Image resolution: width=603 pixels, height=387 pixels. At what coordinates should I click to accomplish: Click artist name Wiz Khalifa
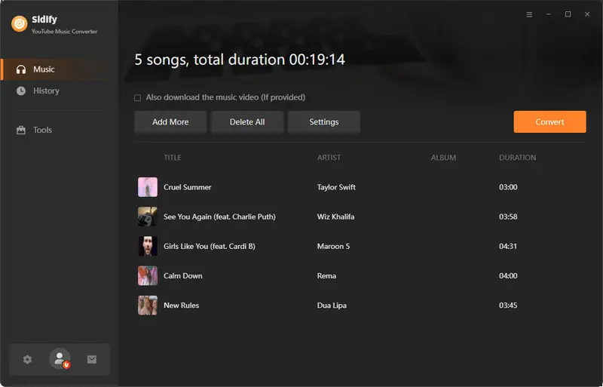point(335,217)
